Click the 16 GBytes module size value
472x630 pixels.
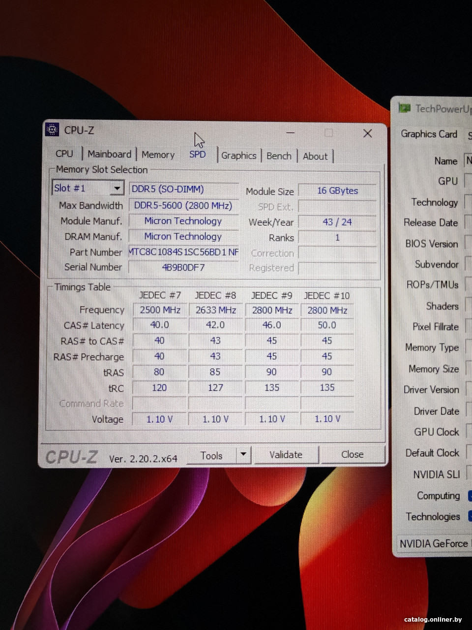pos(337,190)
